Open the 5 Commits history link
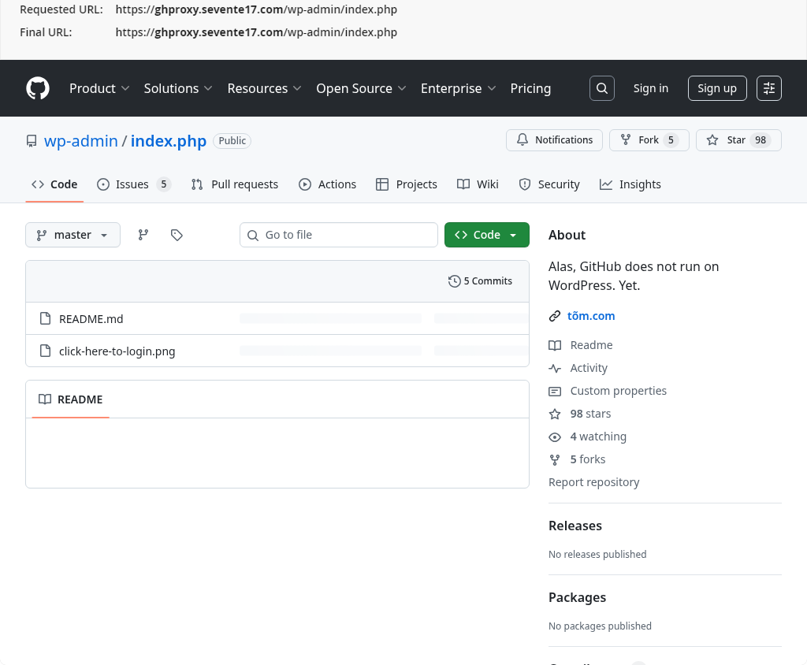Screen dimensions: 807x665 click(480, 281)
